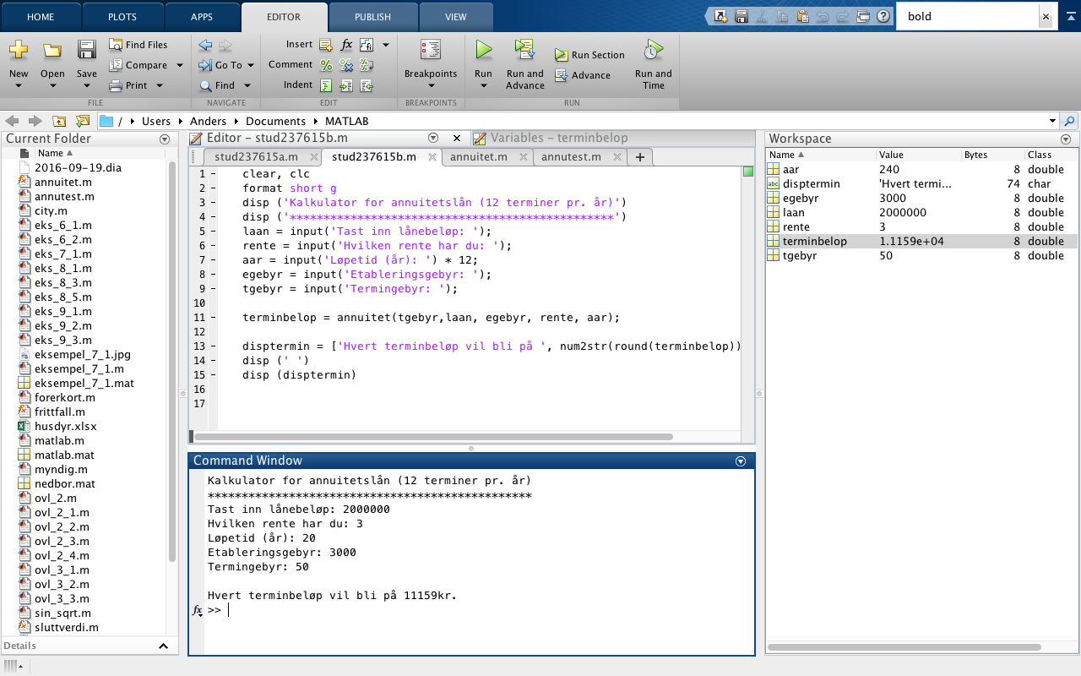Image resolution: width=1081 pixels, height=676 pixels.
Task: Open Workspace panel actions menu
Action: coord(1065,139)
